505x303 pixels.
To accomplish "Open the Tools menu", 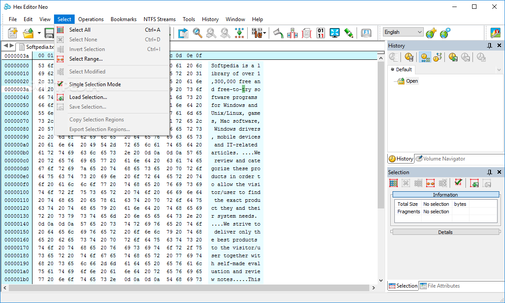I will 189,19.
